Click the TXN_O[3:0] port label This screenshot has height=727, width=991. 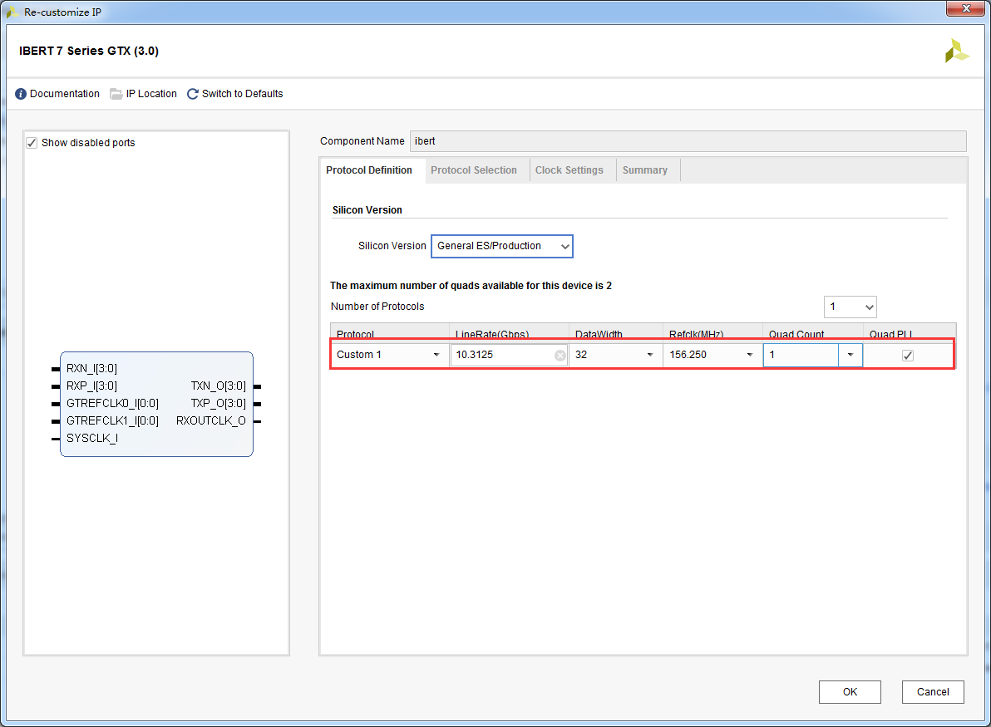coord(218,386)
